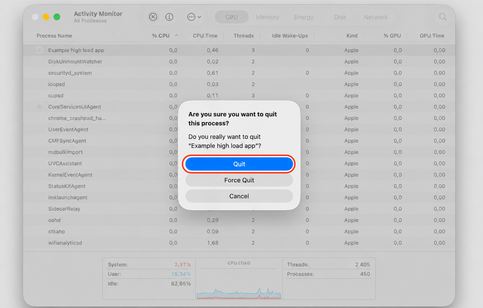Select the ioupsd process row

(x=239, y=84)
